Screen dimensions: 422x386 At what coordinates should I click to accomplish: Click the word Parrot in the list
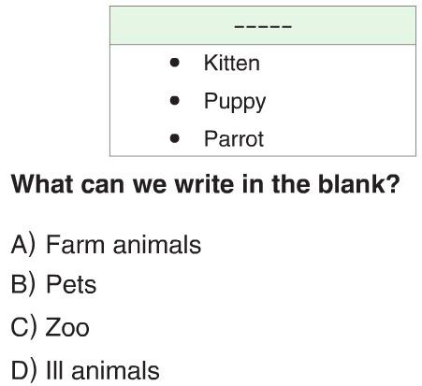tap(234, 139)
